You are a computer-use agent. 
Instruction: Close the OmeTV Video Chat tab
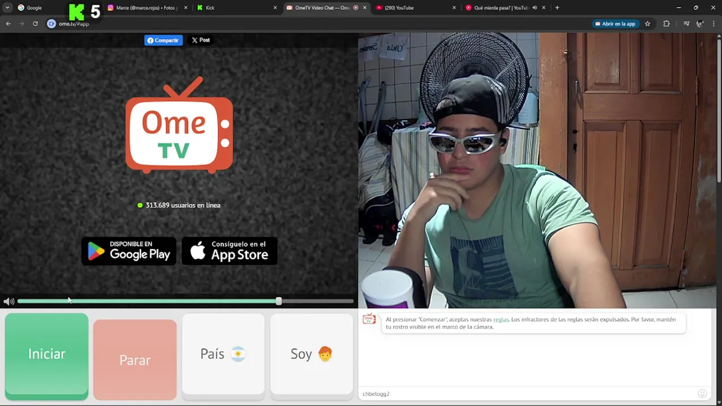[364, 8]
